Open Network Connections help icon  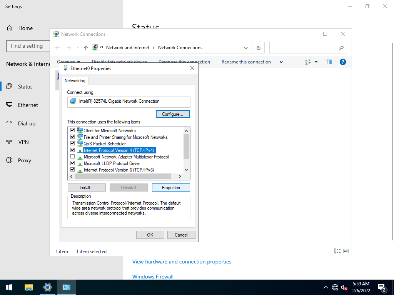point(343,62)
